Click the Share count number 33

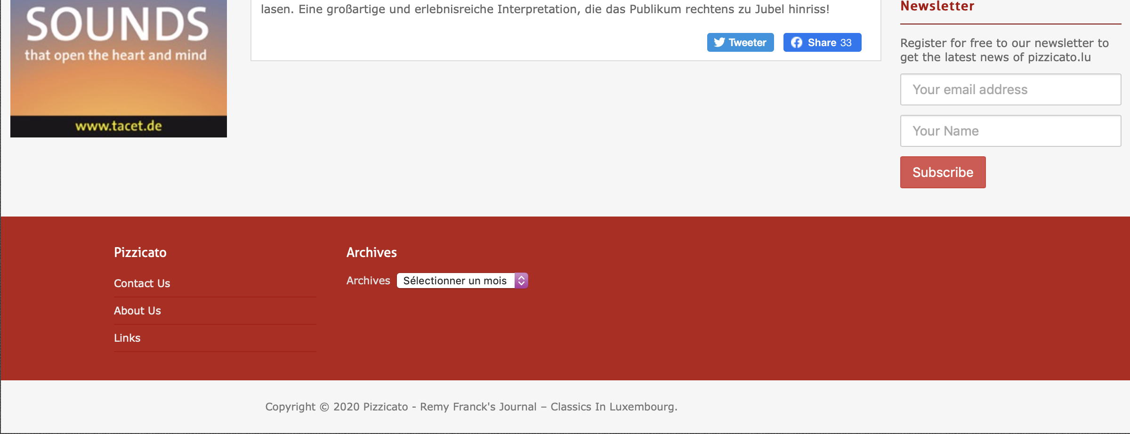pyautogui.click(x=846, y=43)
